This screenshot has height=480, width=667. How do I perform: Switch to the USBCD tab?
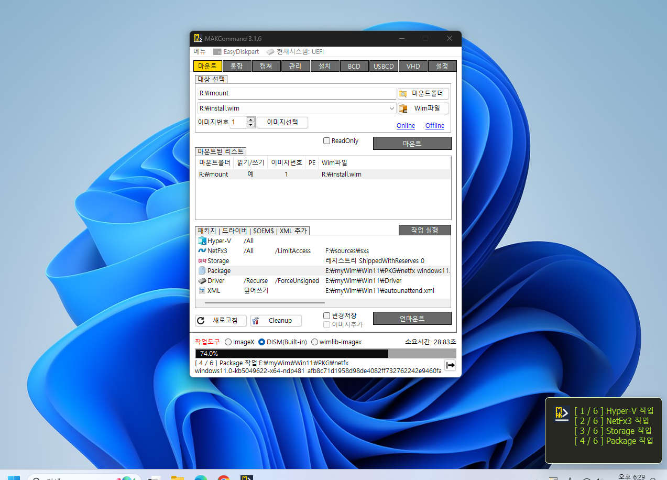[384, 67]
